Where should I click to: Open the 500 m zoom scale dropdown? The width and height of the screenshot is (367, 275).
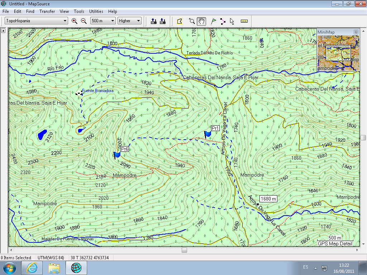tap(113, 21)
